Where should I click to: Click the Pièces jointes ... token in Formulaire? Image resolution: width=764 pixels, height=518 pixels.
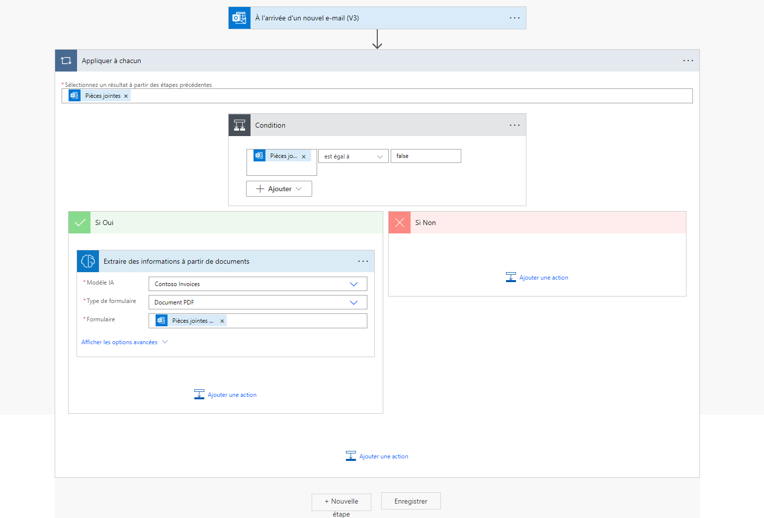point(191,321)
